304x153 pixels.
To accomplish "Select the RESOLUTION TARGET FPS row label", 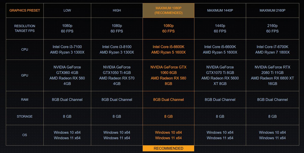I will (x=25, y=28).
